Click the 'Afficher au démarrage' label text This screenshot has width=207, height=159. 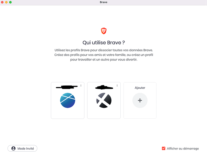(x=183, y=149)
